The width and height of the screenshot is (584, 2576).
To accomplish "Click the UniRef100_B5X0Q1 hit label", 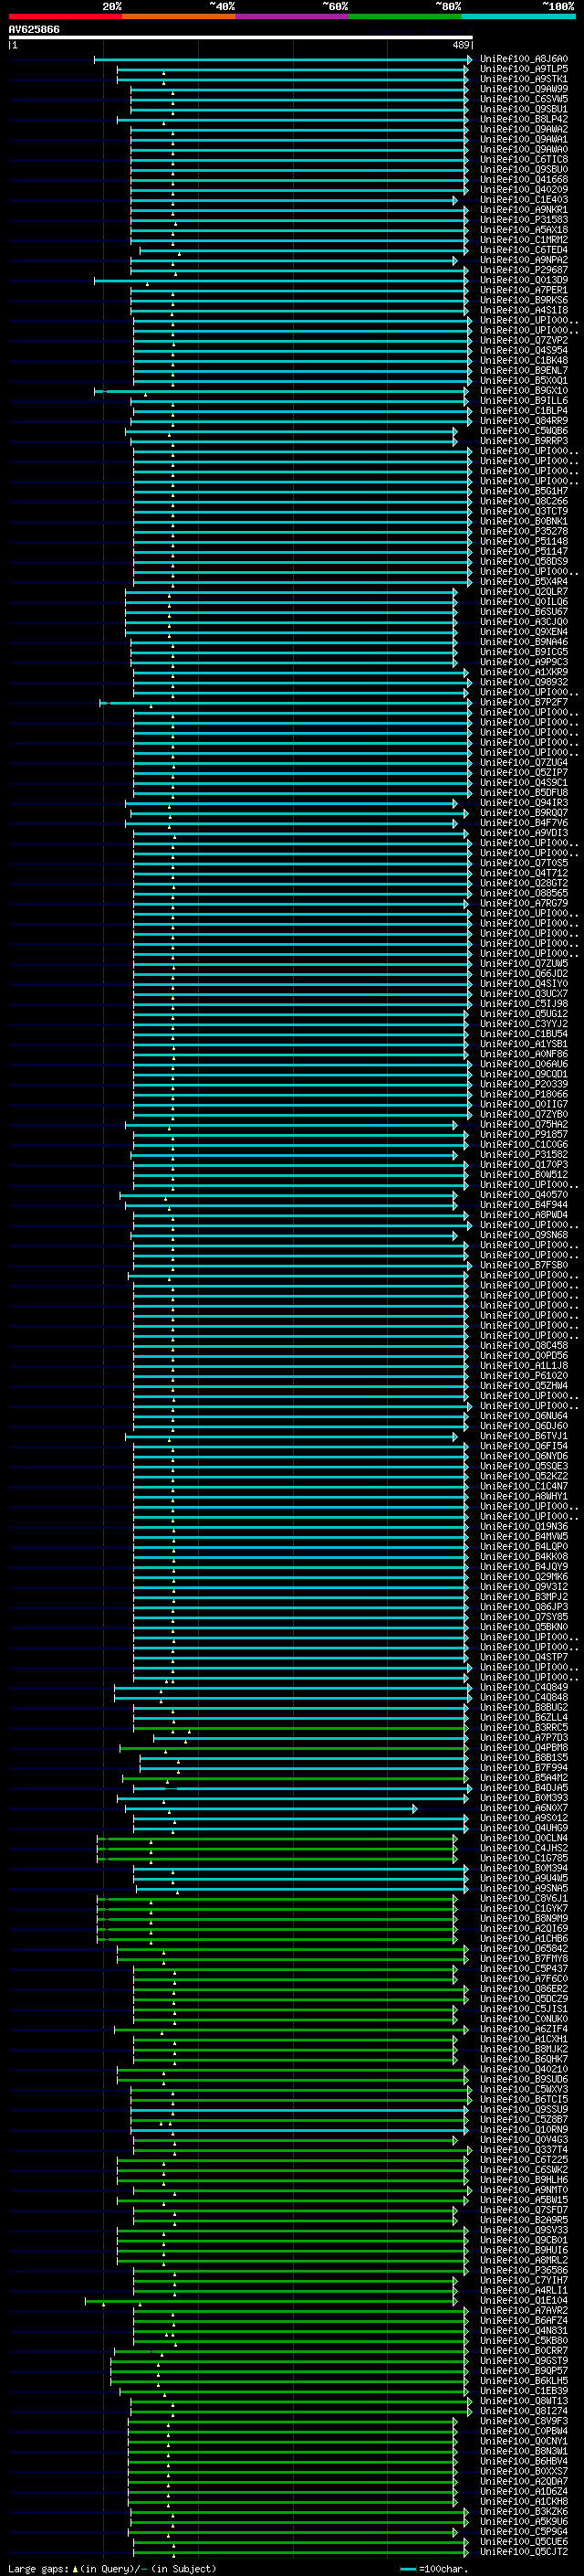I will point(524,381).
